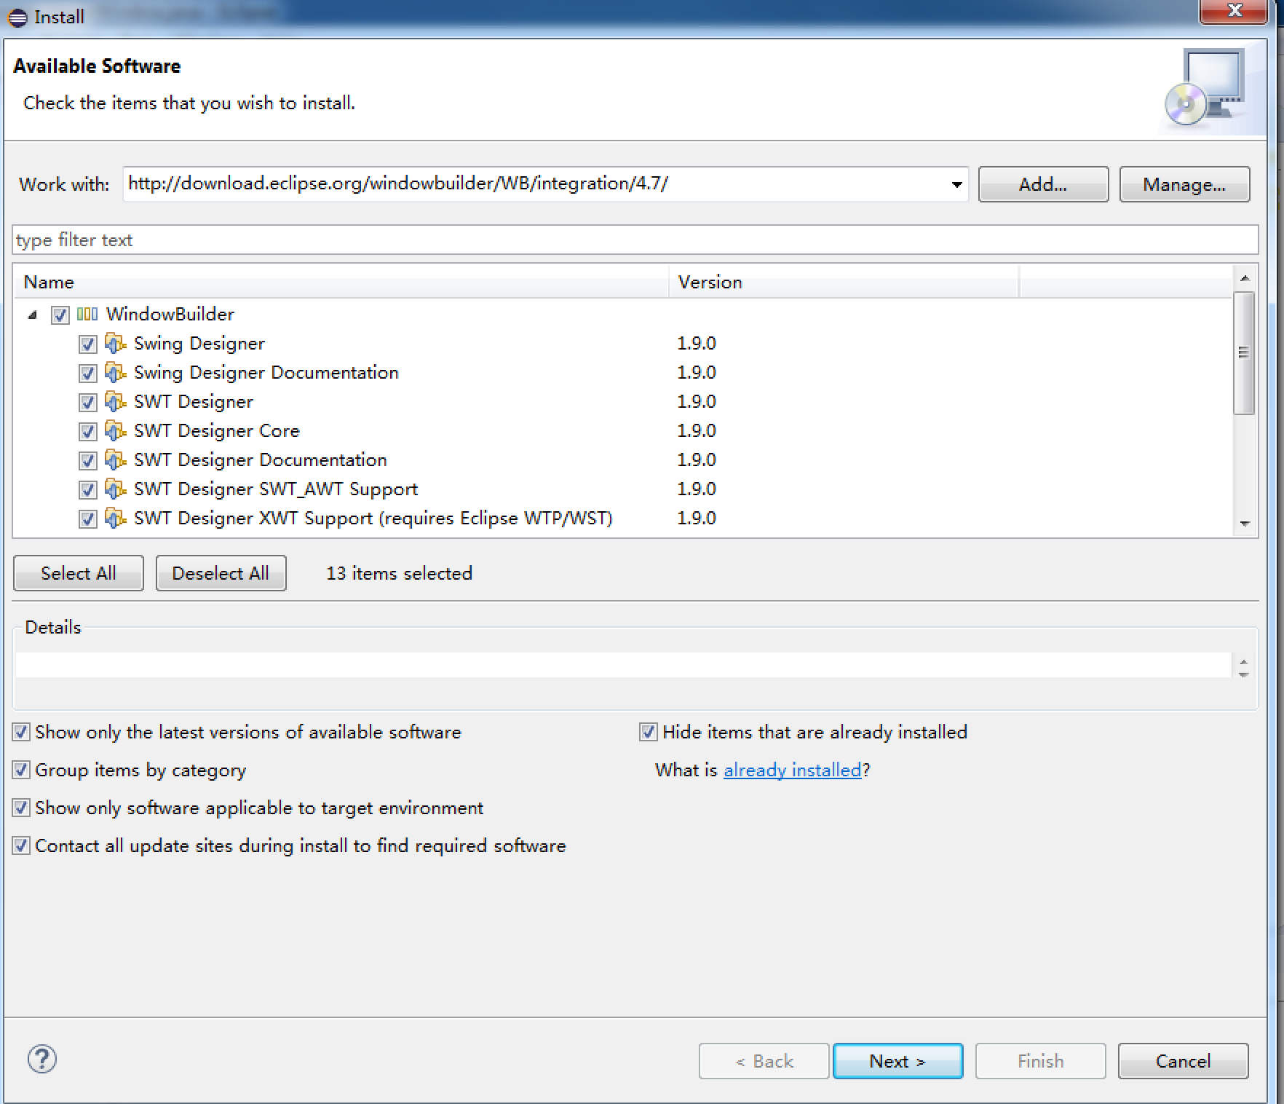Click the Add... button
Screen dimensions: 1284x1104
click(x=1043, y=184)
